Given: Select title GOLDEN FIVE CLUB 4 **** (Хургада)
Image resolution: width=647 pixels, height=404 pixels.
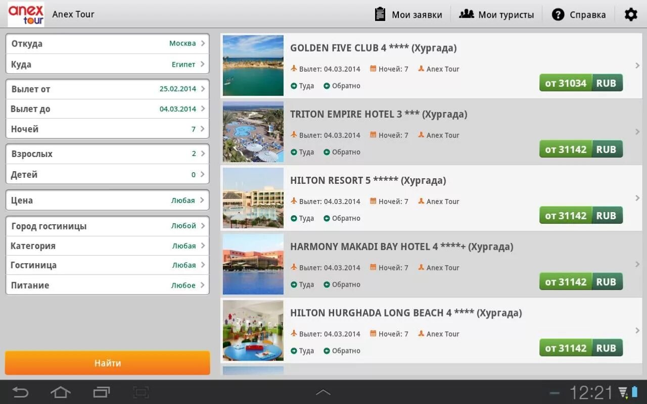Looking at the screenshot, I should pyautogui.click(x=373, y=48).
